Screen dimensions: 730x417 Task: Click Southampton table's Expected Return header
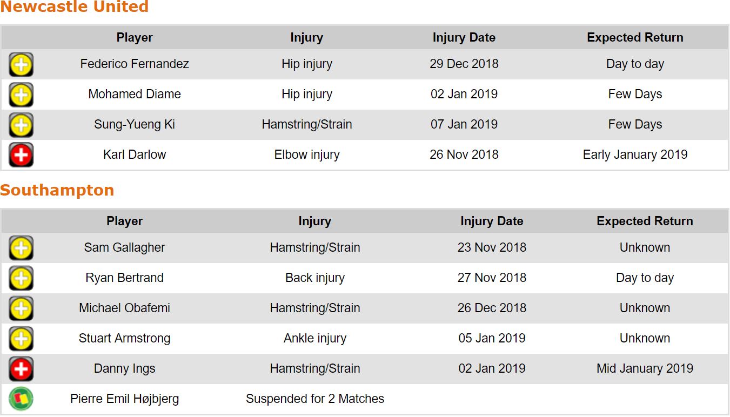pyautogui.click(x=645, y=221)
